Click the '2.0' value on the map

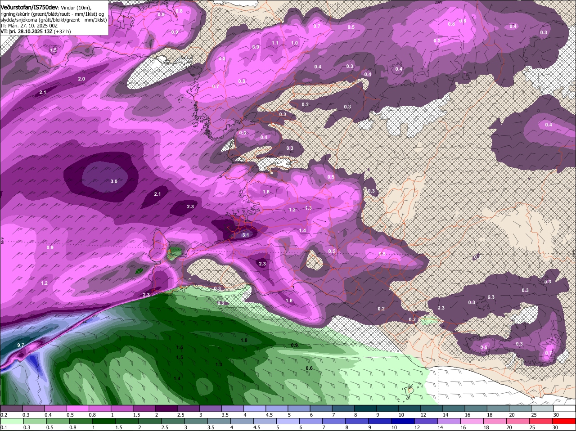81,79
